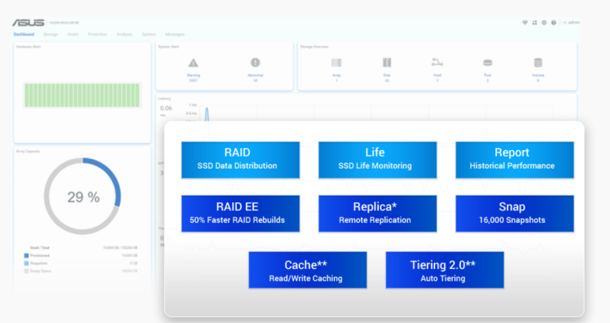Go to the Analysis tab
Viewport: 610px width, 323px height.
(x=124, y=34)
